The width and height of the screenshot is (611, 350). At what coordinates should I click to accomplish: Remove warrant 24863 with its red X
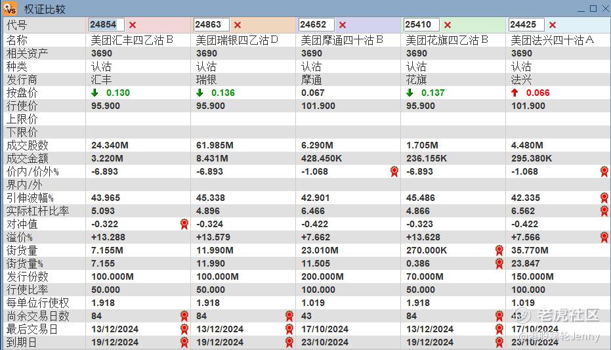[238, 25]
